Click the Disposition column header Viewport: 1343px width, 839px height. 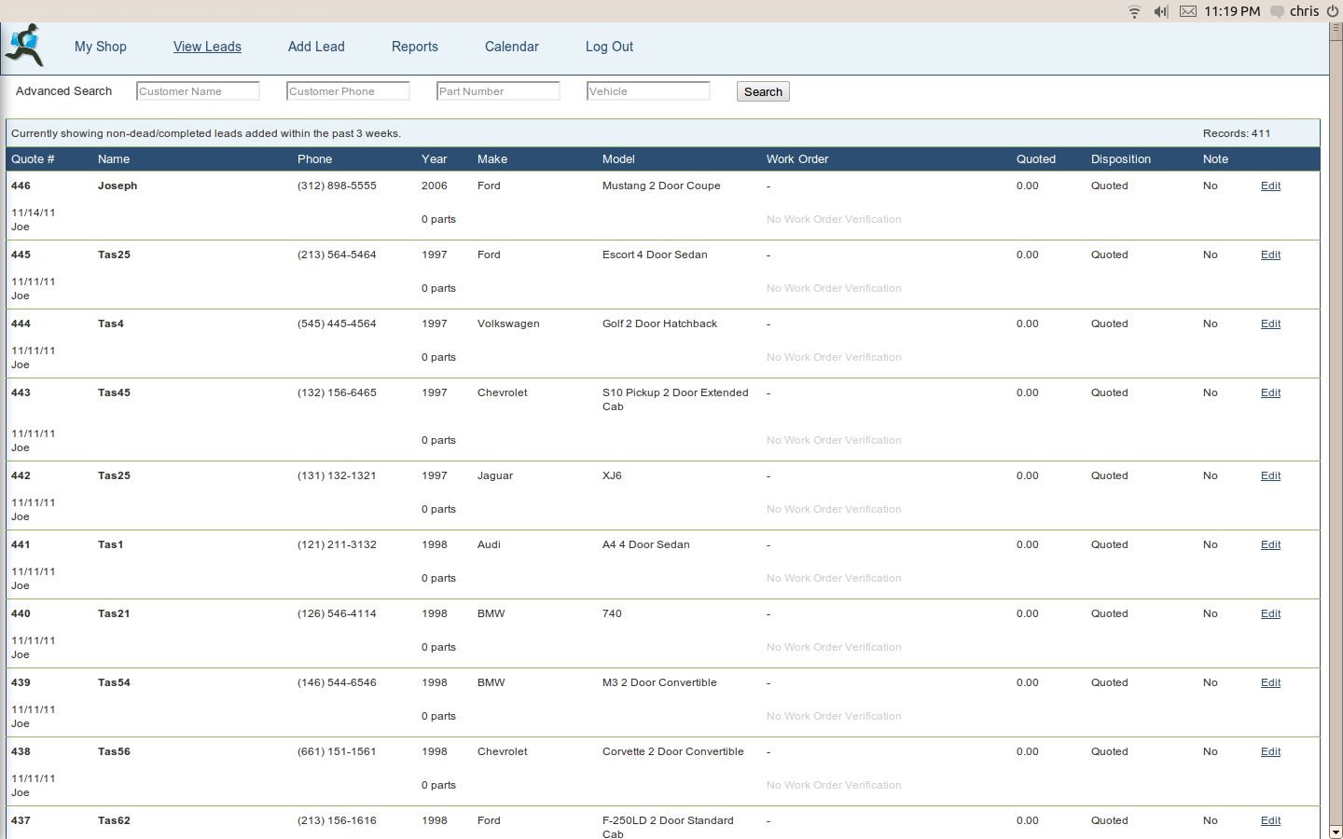[x=1121, y=159]
